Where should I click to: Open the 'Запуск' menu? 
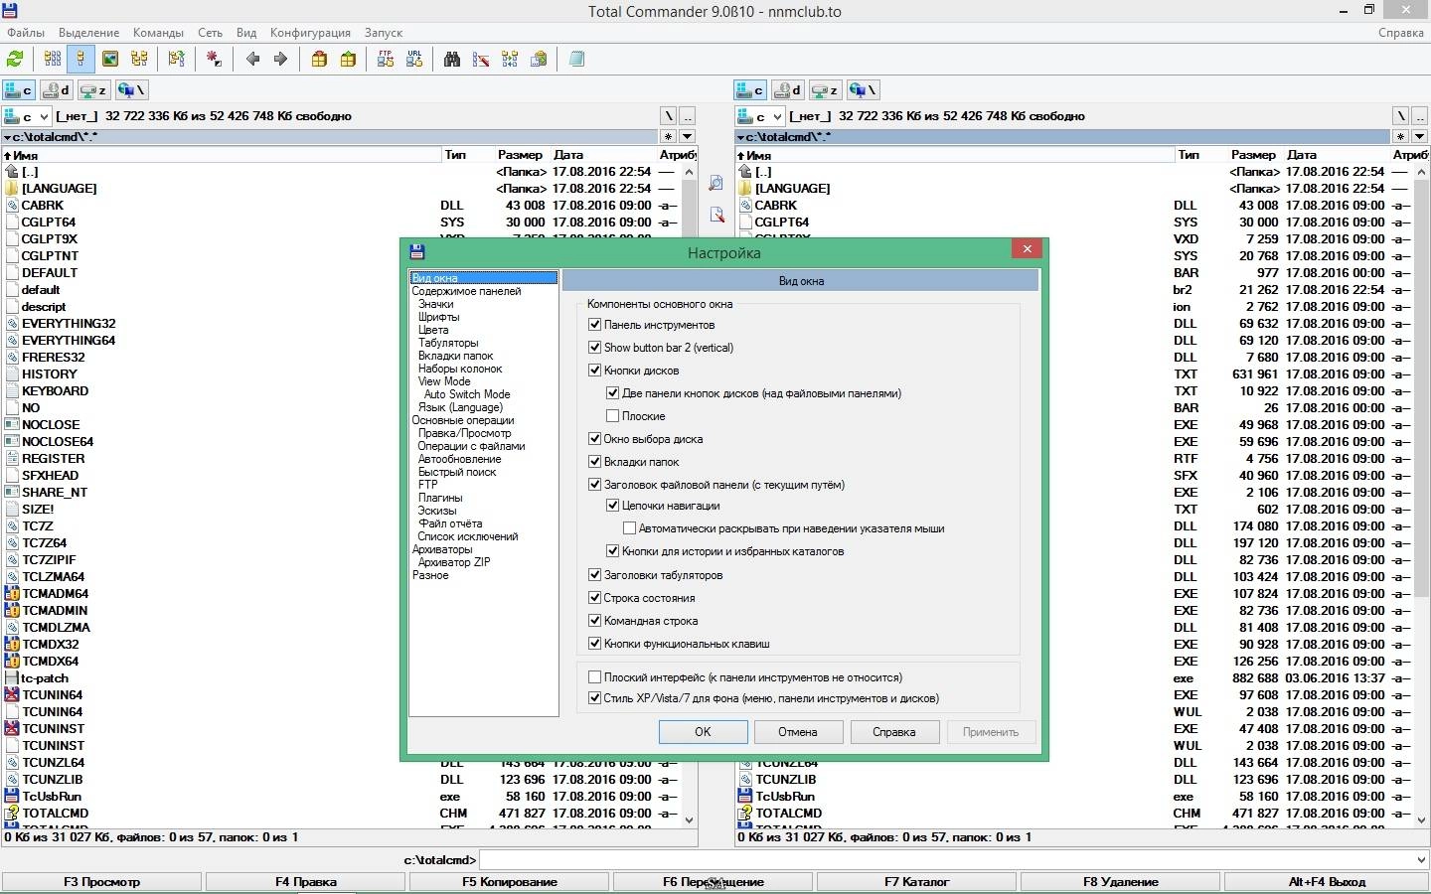click(384, 33)
